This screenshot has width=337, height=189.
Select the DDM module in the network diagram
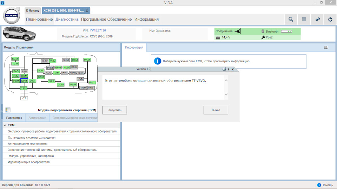pos(61,84)
